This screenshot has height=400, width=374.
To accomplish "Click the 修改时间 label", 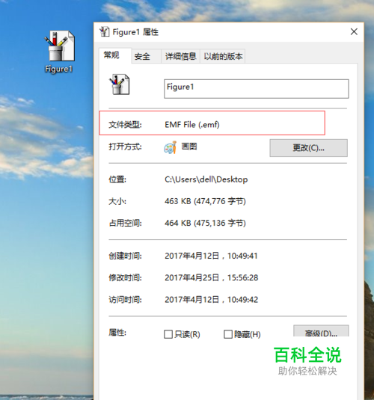I will (125, 277).
